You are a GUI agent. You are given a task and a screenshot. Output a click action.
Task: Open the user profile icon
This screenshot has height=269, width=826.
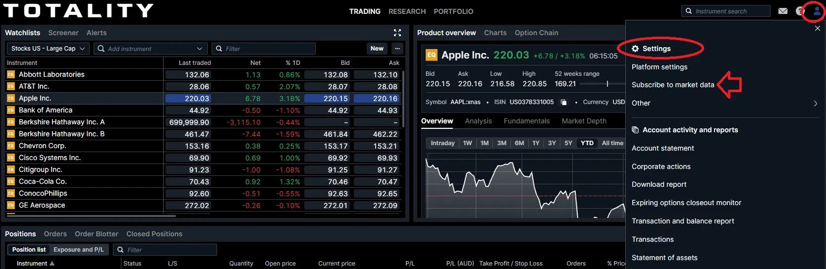tap(817, 11)
